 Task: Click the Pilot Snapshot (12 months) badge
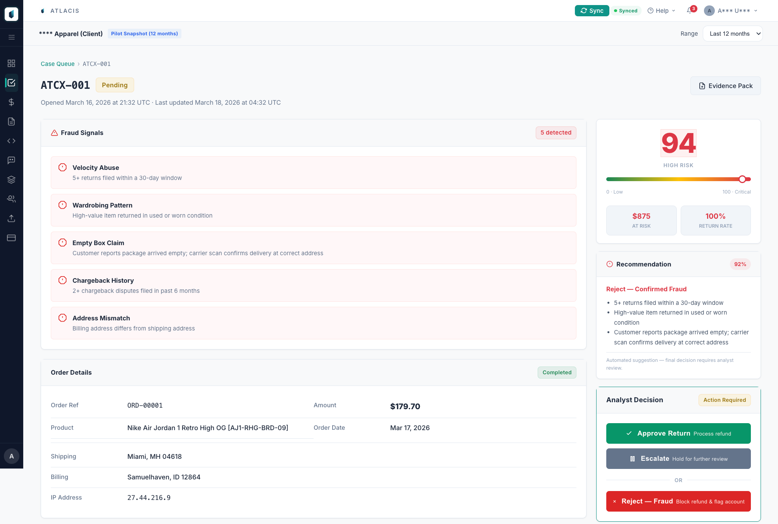click(145, 34)
